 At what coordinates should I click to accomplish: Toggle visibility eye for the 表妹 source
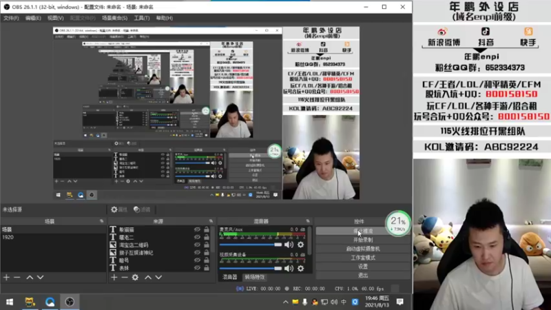pos(197,268)
